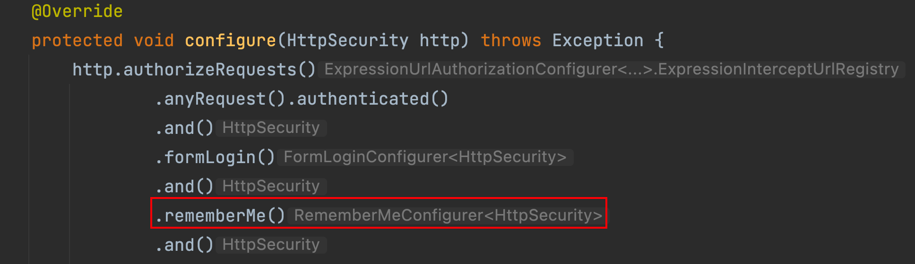Click the @Override annotation
Viewport: 915px width, 264px height.
coord(77,11)
